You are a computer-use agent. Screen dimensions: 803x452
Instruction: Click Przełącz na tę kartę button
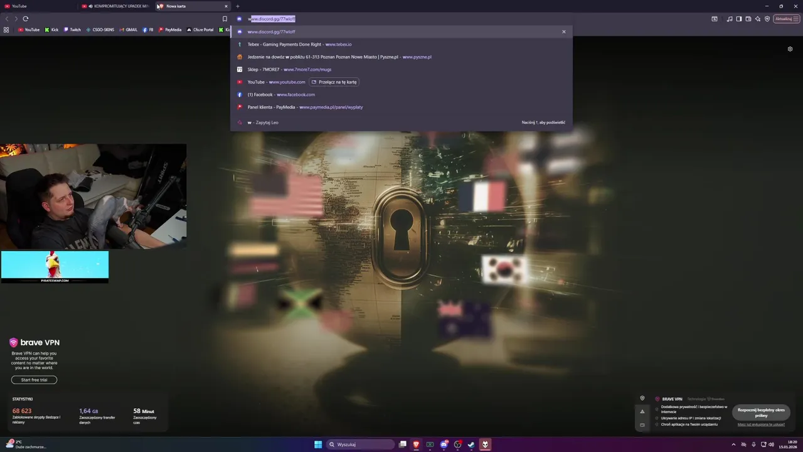click(334, 82)
